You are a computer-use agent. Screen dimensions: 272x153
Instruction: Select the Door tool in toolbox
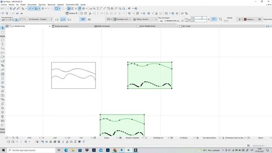click(3, 78)
